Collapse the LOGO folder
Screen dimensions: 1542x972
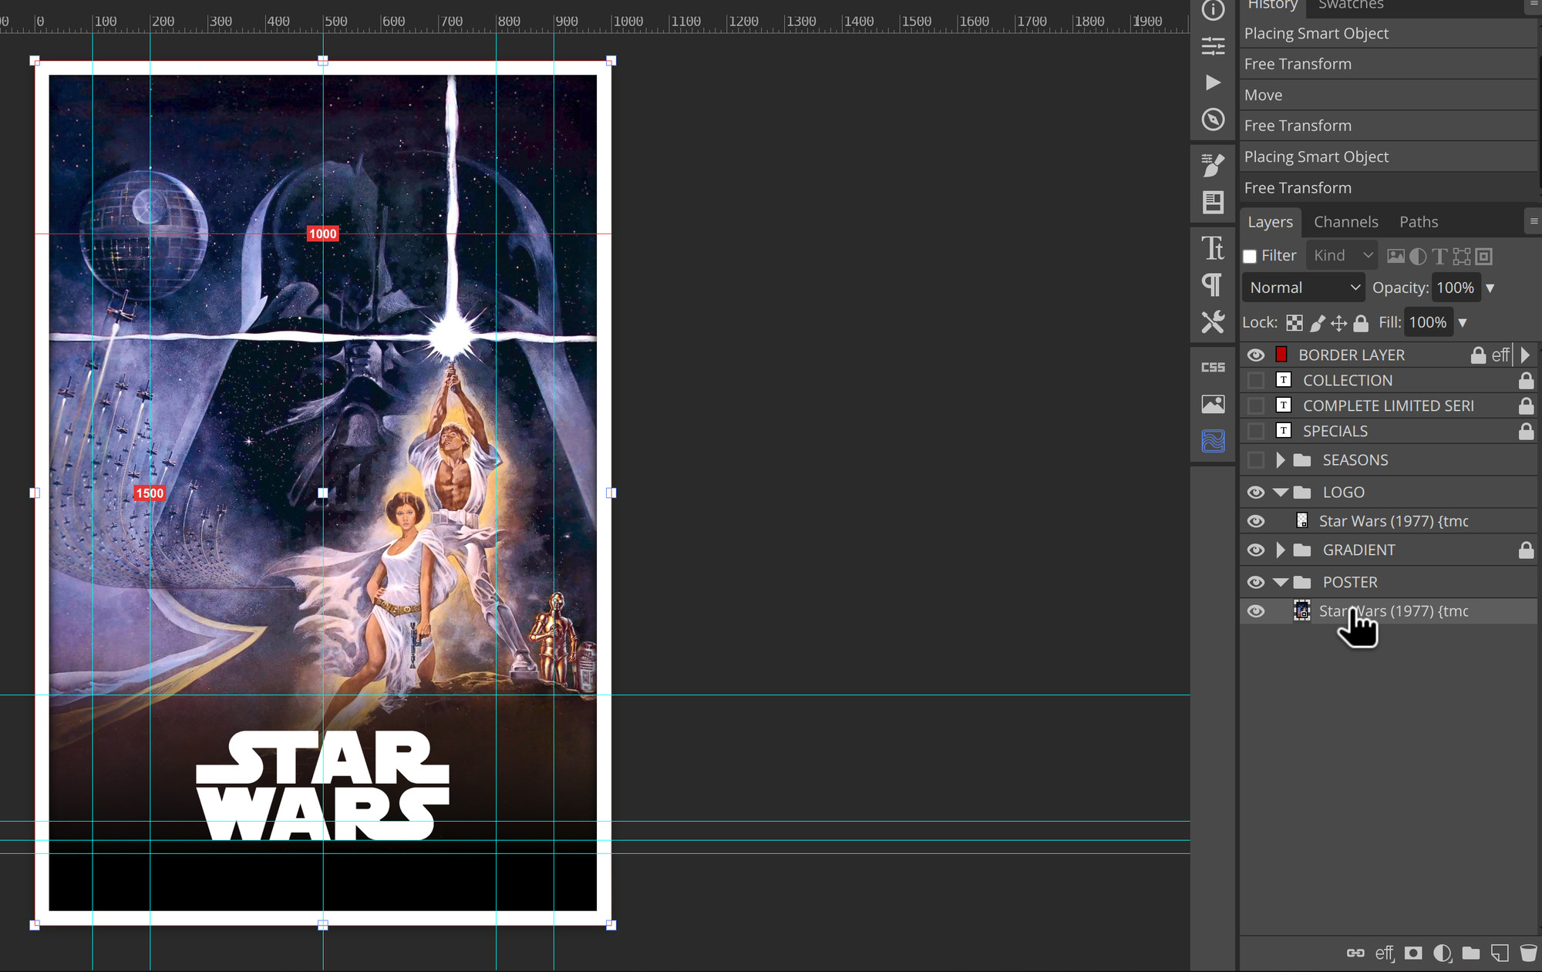click(1281, 492)
